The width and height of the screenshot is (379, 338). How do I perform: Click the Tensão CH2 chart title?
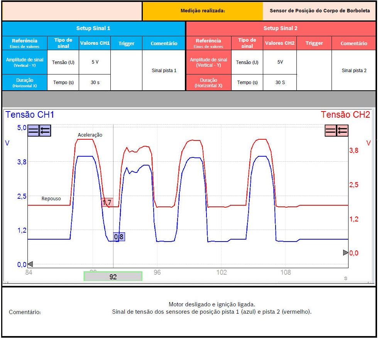[x=345, y=115]
